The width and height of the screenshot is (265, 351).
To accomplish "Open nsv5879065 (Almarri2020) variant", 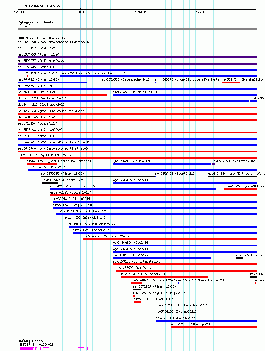I will [63, 174].
